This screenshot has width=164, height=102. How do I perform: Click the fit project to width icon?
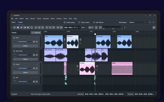pyautogui.click(x=61, y=28)
